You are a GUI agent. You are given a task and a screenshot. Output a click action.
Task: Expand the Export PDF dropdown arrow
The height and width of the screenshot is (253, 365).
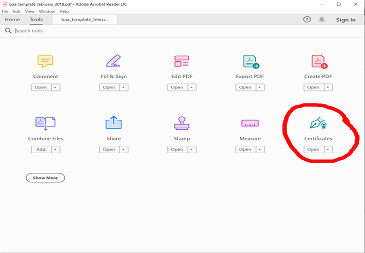[x=260, y=88]
